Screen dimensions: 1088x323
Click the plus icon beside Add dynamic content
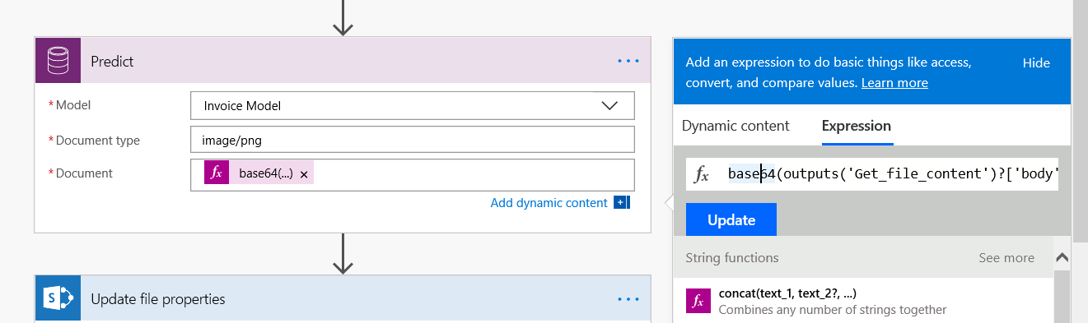(x=622, y=203)
